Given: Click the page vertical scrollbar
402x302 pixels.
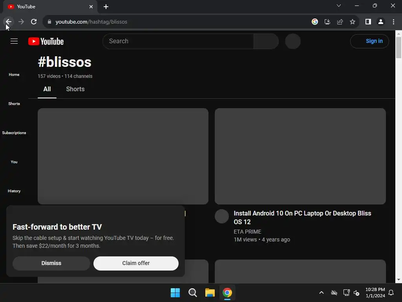Looking at the screenshot, I should (398, 48).
